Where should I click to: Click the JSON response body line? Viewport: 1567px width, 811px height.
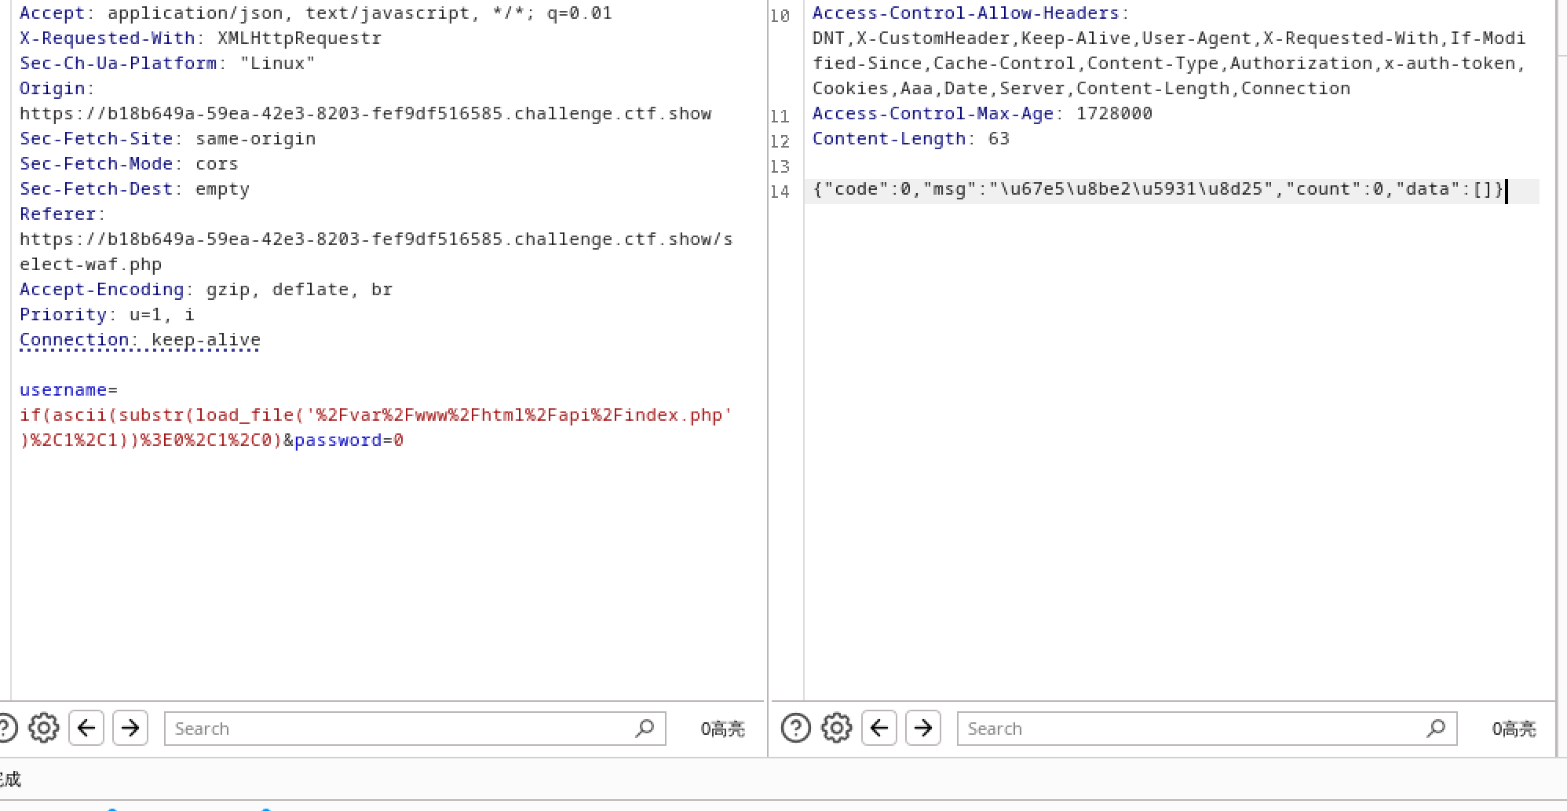pyautogui.click(x=1157, y=189)
